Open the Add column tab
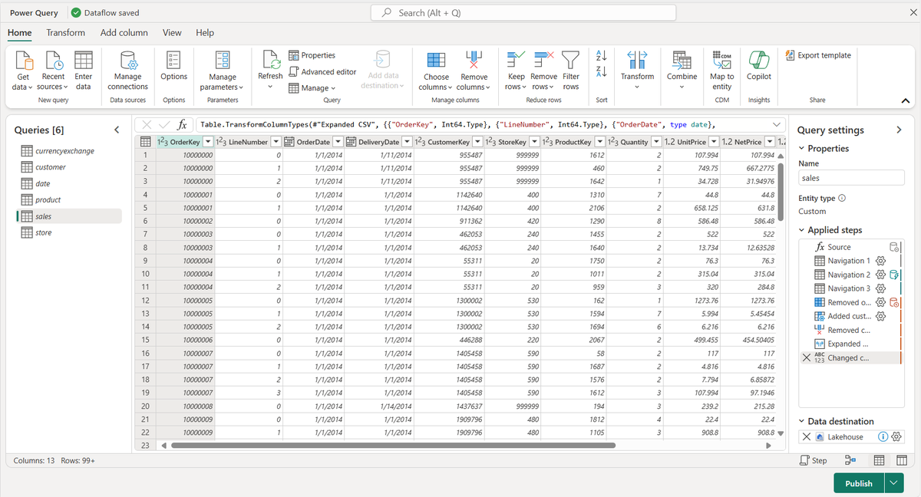Image resolution: width=921 pixels, height=497 pixels. click(x=124, y=33)
